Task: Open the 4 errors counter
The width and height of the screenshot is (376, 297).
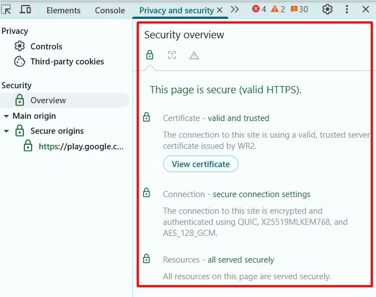Action: pos(259,9)
